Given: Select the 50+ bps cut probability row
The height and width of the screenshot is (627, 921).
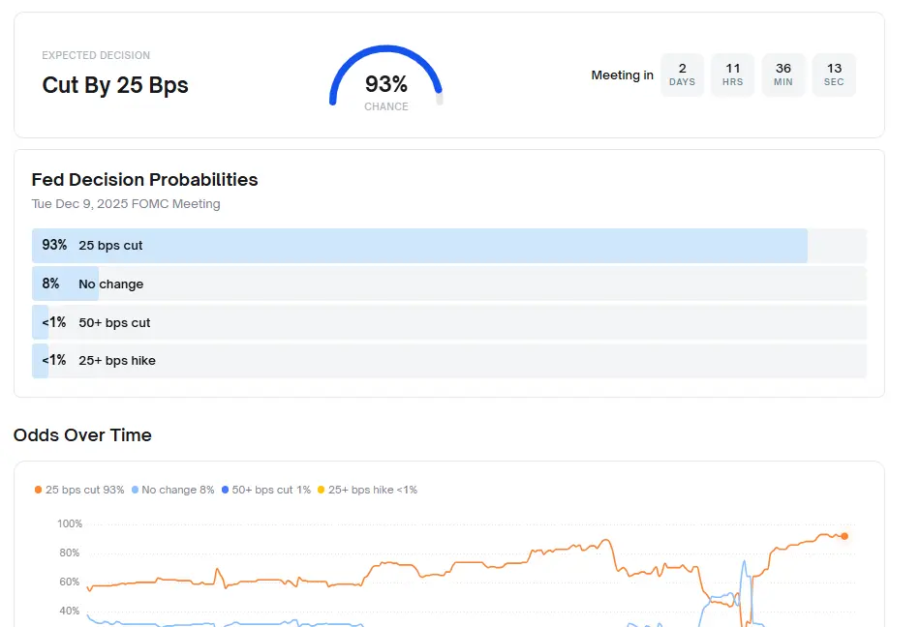Looking at the screenshot, I should pyautogui.click(x=448, y=322).
